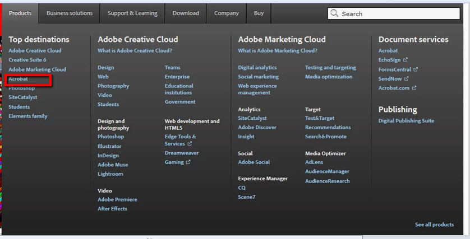Open the Support & Learning menu
The width and height of the screenshot is (470, 239).
coord(132,13)
